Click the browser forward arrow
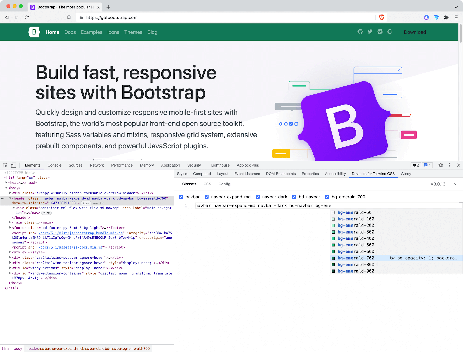463x352 pixels. point(17,17)
